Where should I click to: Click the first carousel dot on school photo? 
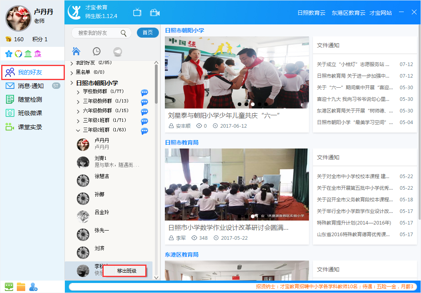239,104
